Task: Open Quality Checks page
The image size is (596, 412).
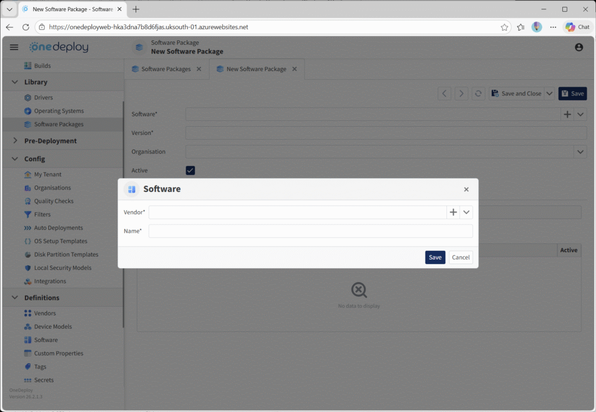Action: pyautogui.click(x=54, y=201)
